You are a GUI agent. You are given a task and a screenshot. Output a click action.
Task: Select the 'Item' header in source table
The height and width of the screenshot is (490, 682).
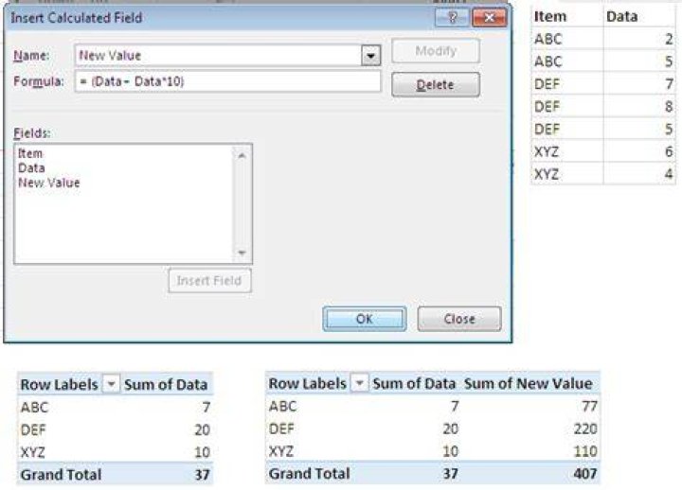[x=550, y=16]
